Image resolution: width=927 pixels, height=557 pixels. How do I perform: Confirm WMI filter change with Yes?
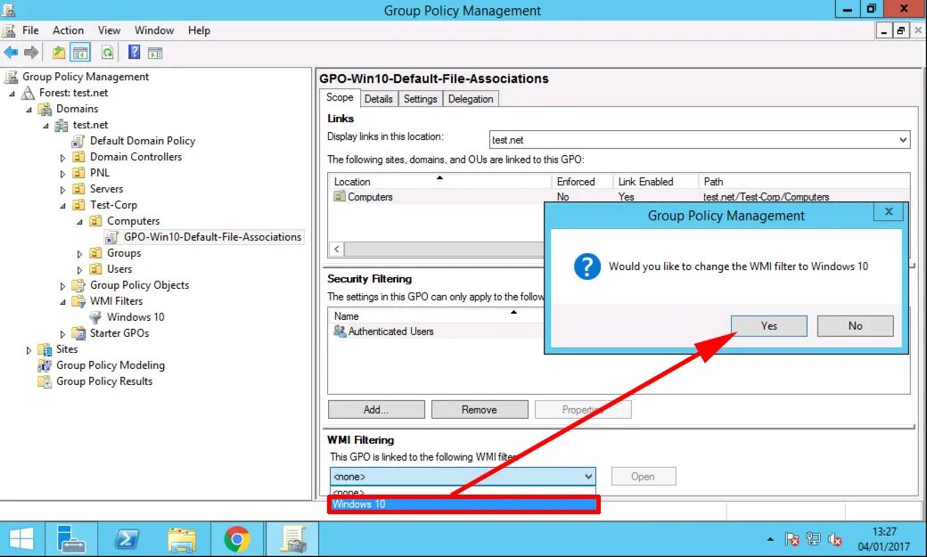(768, 326)
